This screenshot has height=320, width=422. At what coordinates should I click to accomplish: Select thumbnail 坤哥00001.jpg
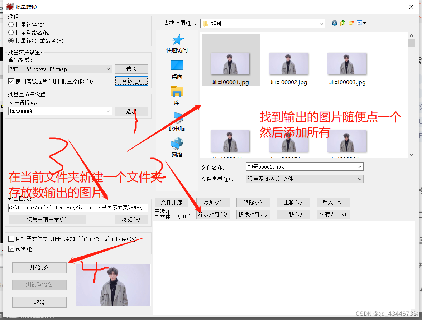pos(230,64)
